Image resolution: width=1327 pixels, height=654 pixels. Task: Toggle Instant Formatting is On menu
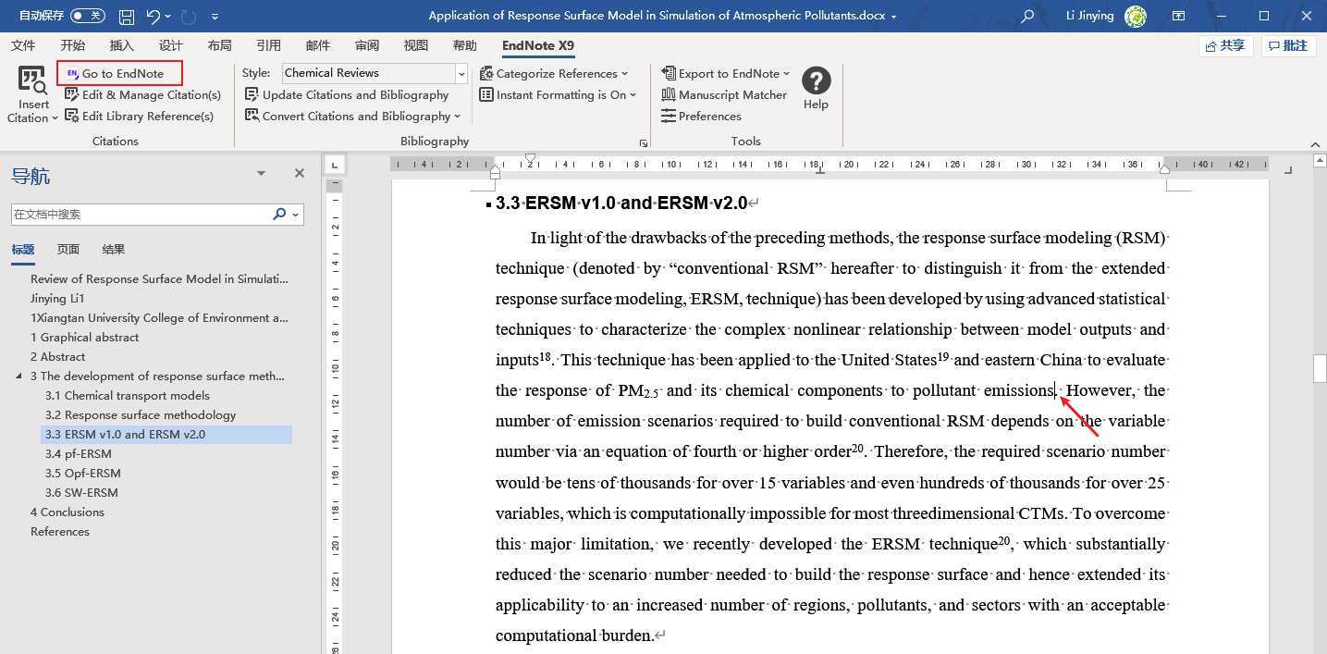pyautogui.click(x=558, y=94)
